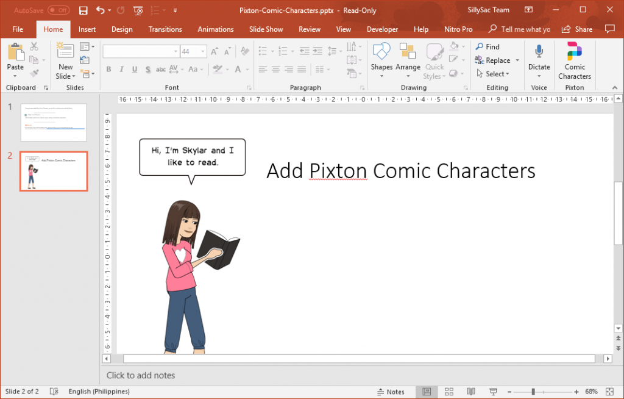Select the Dictate voice tool

[539, 56]
